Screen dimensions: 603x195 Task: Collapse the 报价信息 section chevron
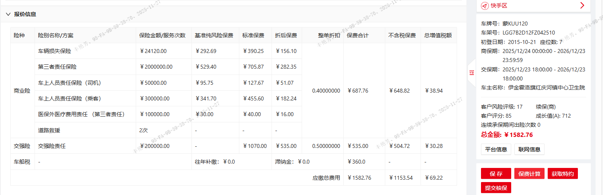click(x=8, y=14)
